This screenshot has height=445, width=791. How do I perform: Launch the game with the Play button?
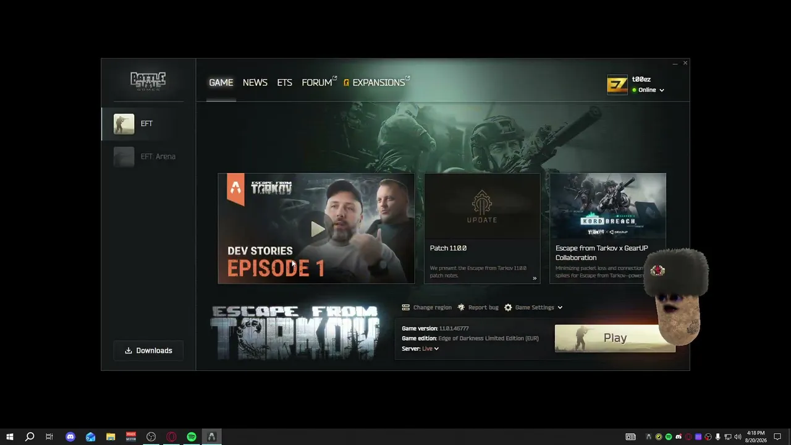[615, 338]
